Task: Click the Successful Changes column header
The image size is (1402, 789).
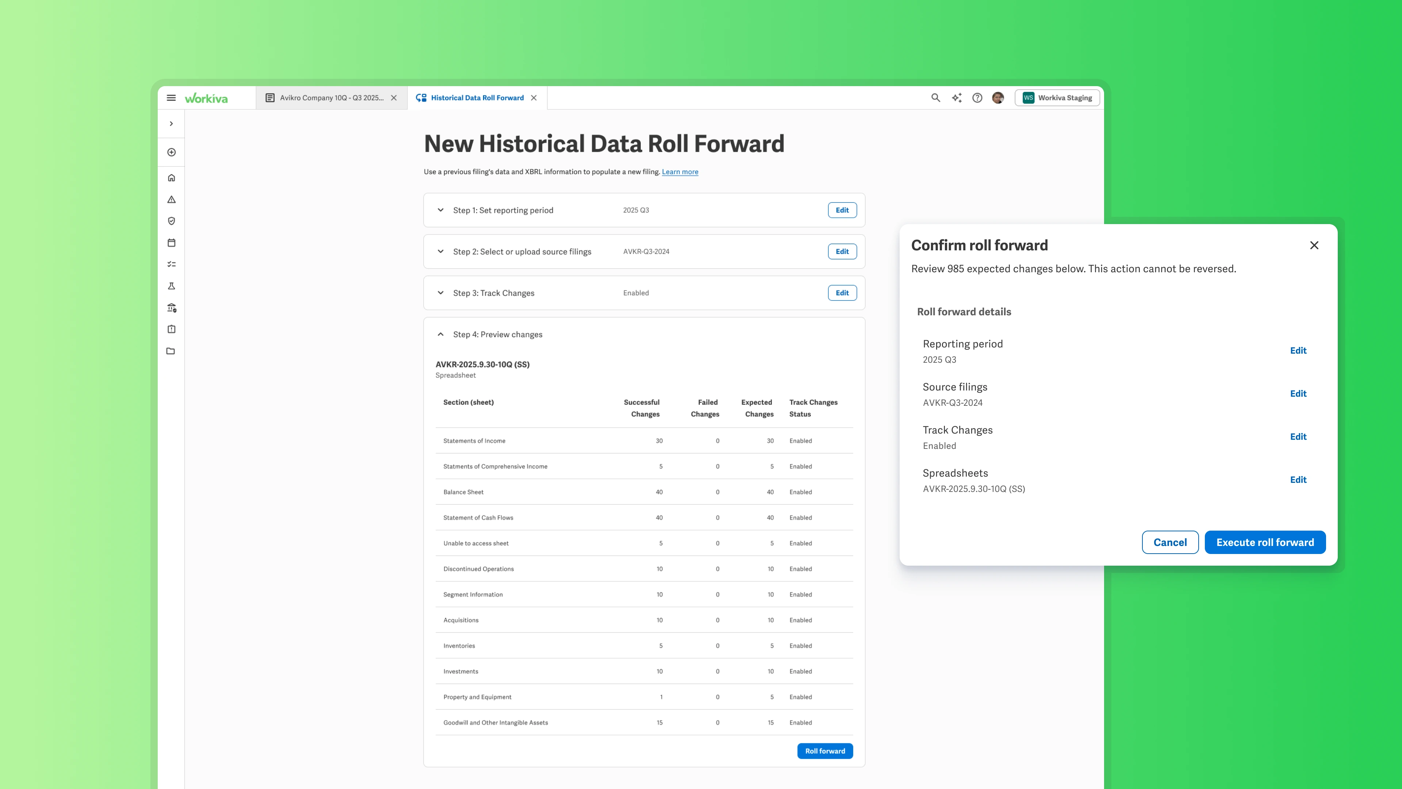Action: [642, 408]
